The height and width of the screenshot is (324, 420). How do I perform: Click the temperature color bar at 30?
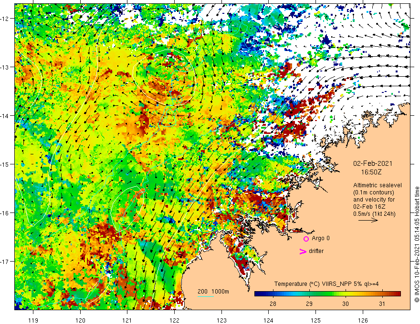tap(346, 294)
